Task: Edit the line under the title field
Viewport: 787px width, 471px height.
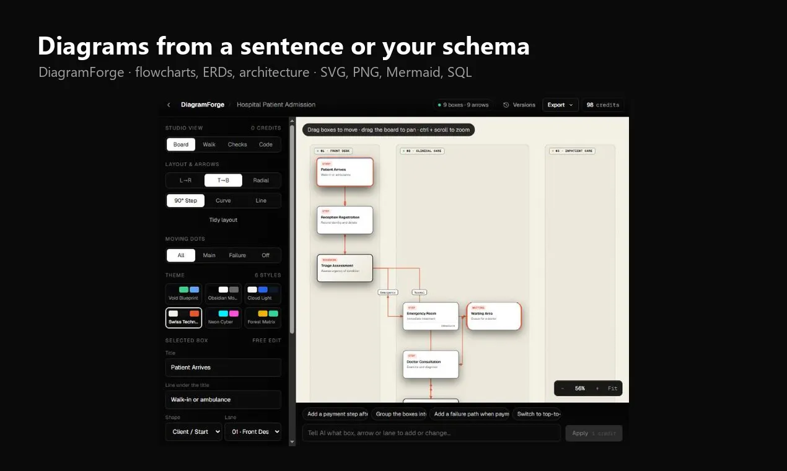Action: tap(223, 400)
